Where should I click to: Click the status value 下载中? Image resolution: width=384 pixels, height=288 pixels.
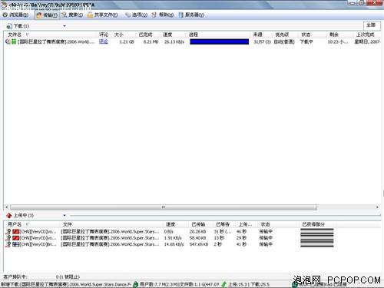(x=306, y=41)
